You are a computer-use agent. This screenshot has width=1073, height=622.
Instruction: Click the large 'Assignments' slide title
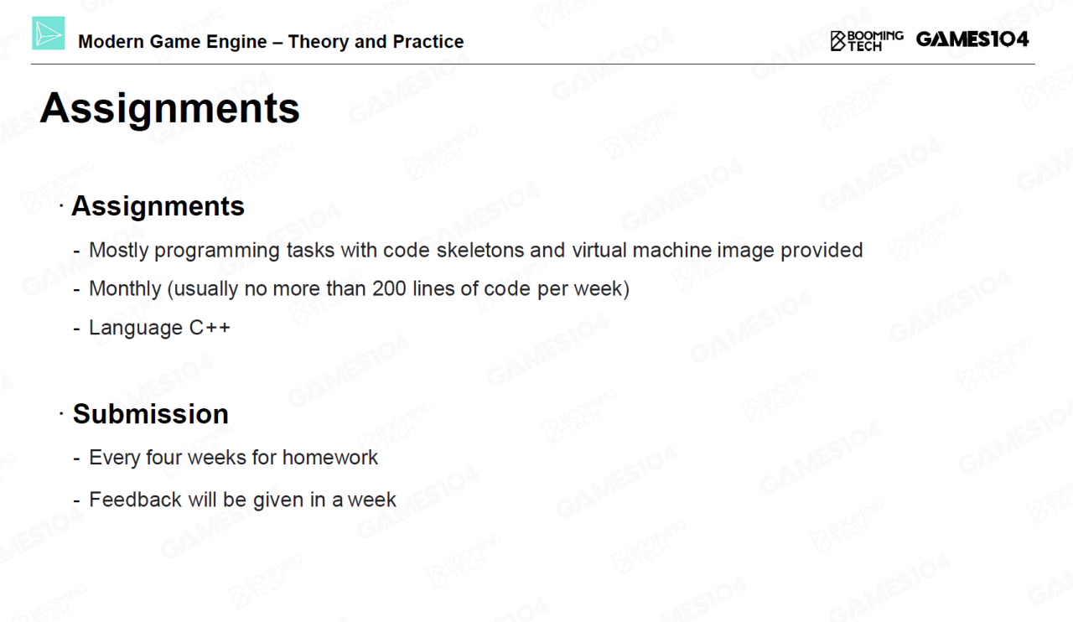[x=169, y=109]
